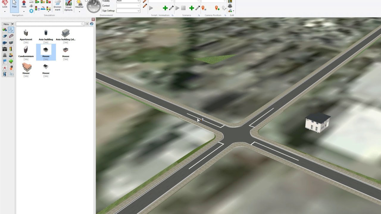Add a new camera position

point(217,8)
